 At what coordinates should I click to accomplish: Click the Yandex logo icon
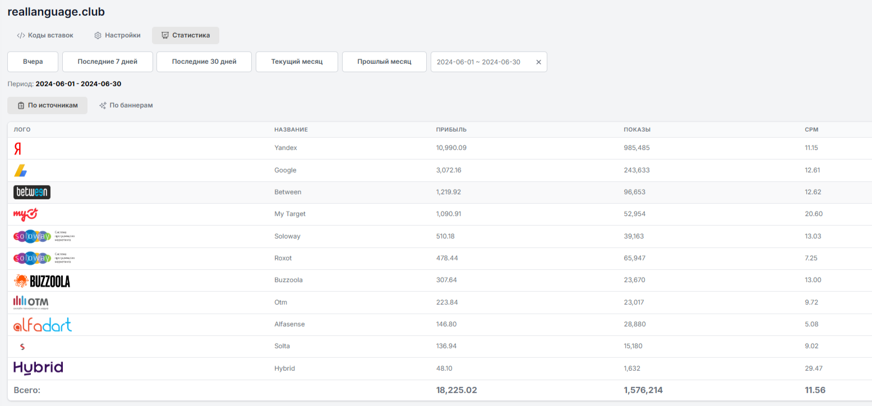tap(17, 148)
